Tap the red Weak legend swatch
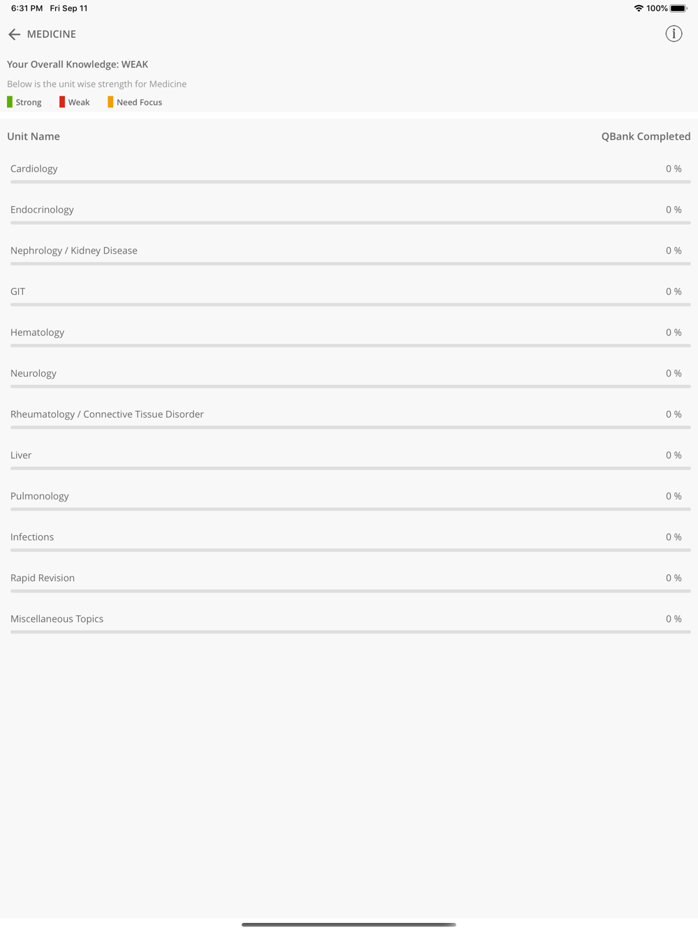Screen dimensions: 698x932 (x=62, y=102)
